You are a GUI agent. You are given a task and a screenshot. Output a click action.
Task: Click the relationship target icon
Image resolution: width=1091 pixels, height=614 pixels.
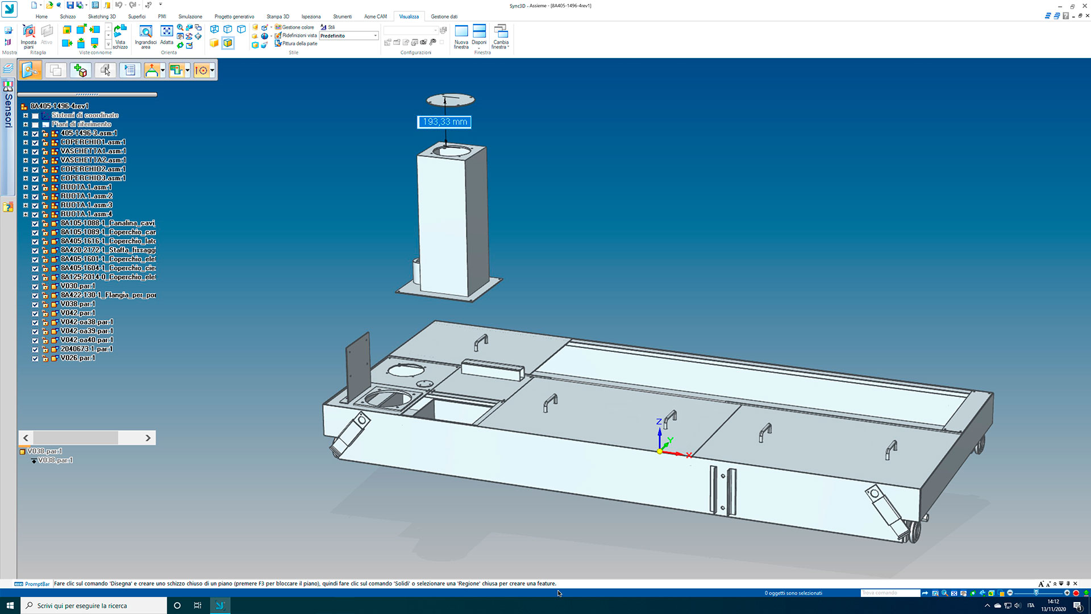201,70
